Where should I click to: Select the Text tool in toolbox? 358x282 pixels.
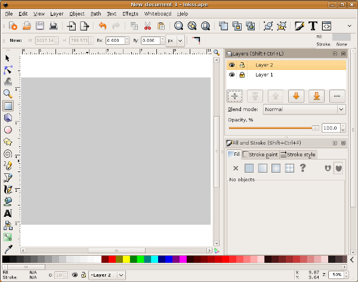click(8, 213)
